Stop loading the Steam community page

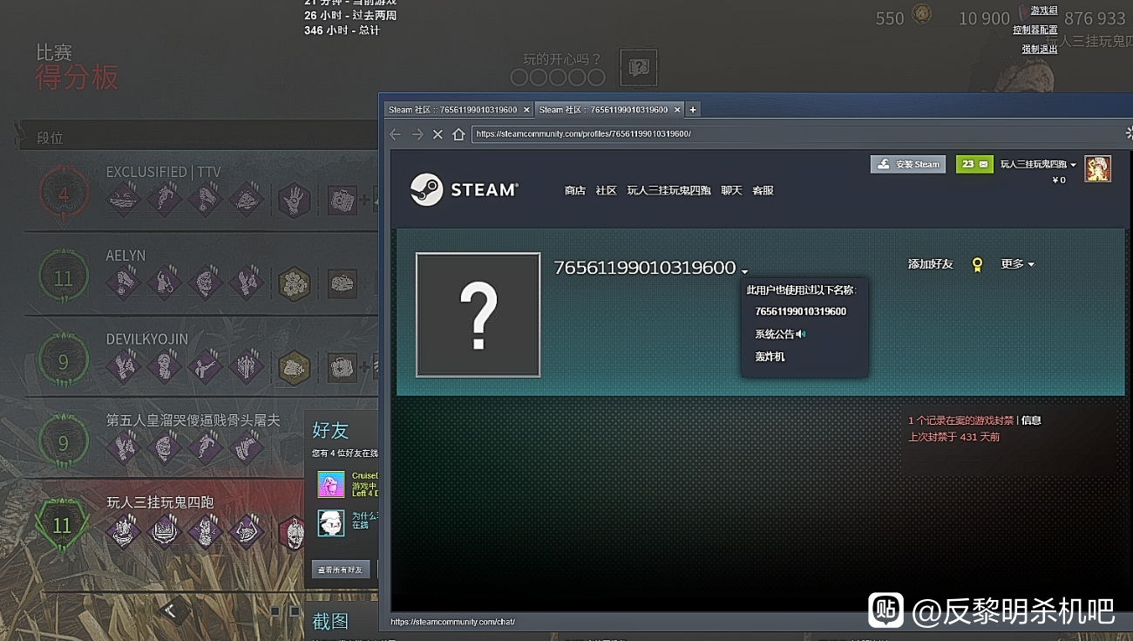tap(438, 134)
